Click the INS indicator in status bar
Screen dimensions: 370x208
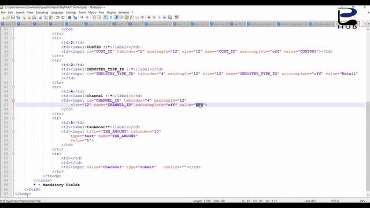[x=362, y=201]
